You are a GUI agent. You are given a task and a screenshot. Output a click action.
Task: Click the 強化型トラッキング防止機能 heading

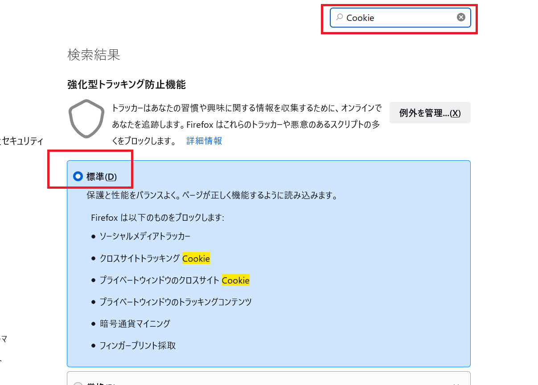point(127,84)
